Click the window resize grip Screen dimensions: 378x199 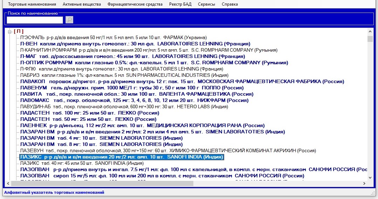(x=373, y=193)
